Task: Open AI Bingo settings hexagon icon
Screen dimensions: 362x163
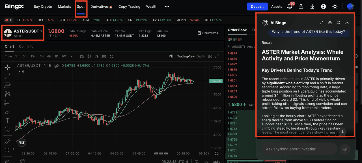Action: pos(330,23)
